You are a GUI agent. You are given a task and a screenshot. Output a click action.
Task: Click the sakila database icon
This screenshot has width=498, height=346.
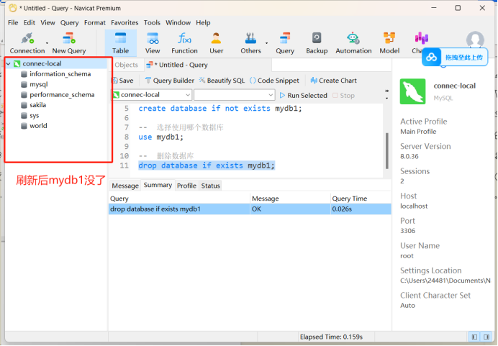pyautogui.click(x=24, y=105)
